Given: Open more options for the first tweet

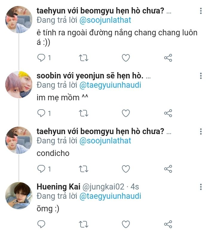Looking at the screenshot, I should [201, 11].
